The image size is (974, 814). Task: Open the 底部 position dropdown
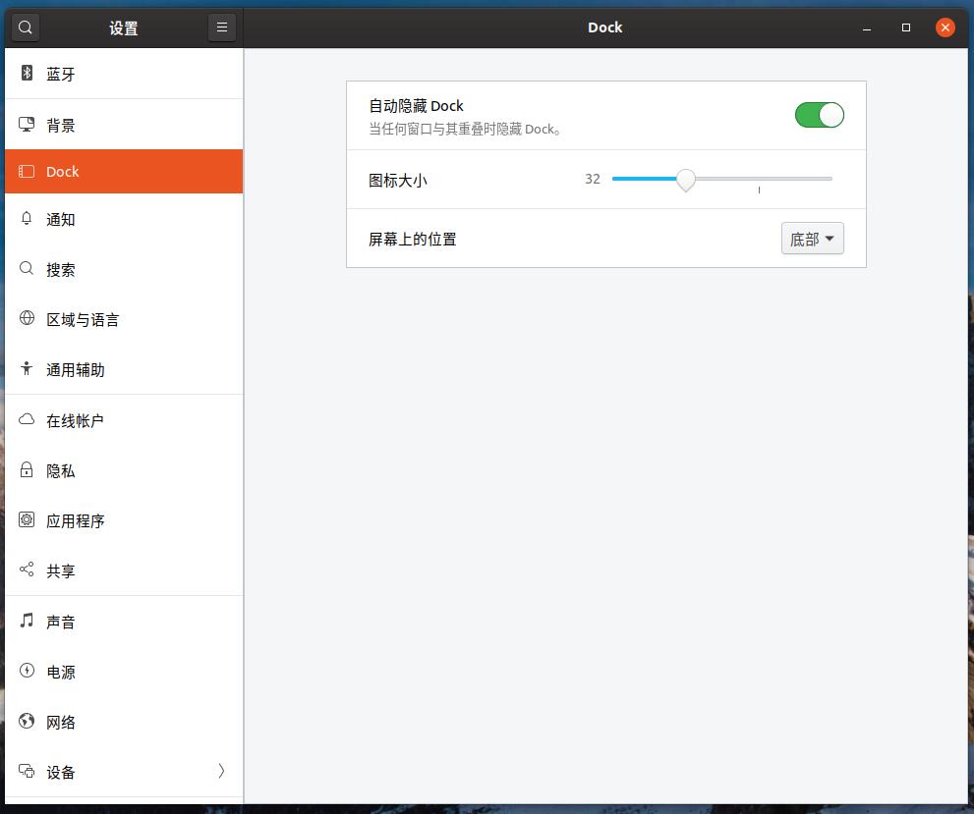click(x=812, y=239)
